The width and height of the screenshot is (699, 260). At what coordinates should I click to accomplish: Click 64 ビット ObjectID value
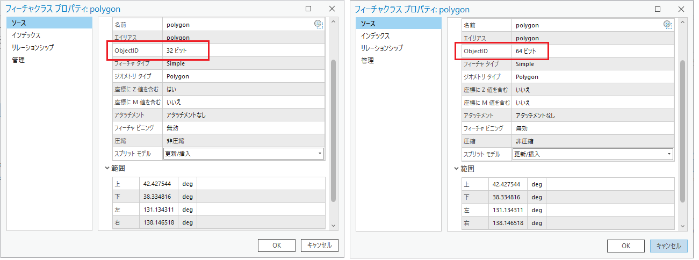pos(526,50)
